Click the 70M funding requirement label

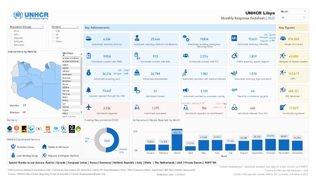coord(106,141)
